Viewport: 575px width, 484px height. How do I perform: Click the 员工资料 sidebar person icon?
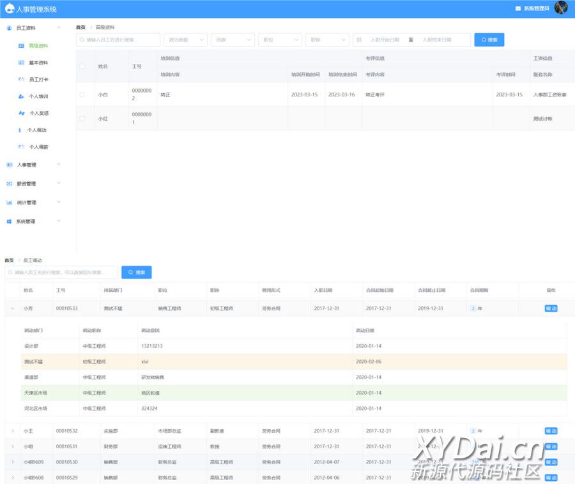point(9,28)
